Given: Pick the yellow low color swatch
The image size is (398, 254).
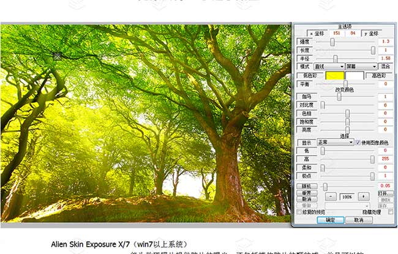Looking at the screenshot, I should click(x=334, y=75).
